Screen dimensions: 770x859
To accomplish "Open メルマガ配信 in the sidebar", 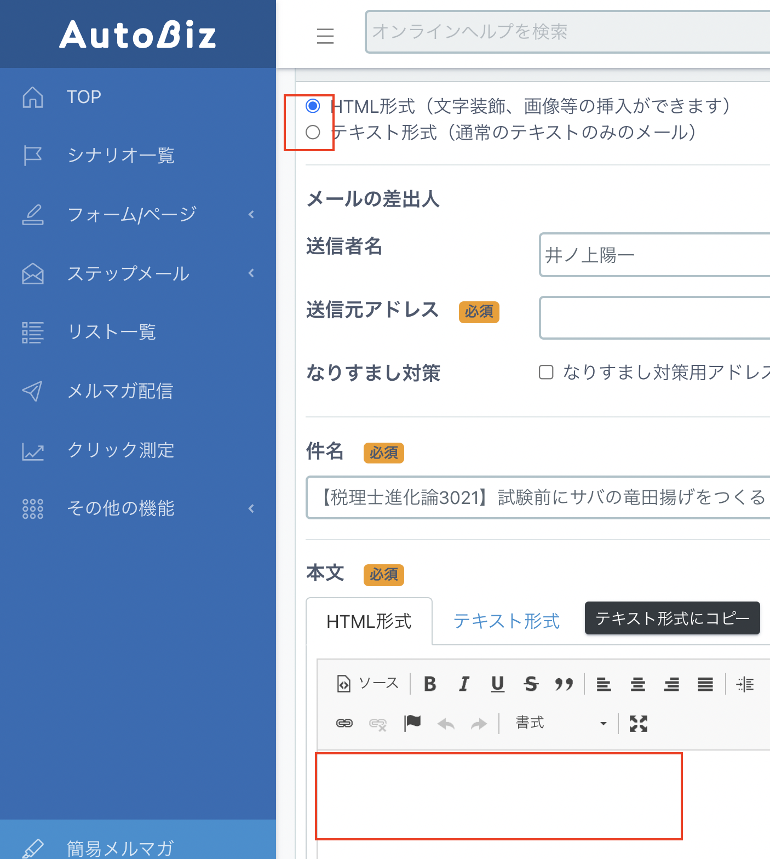I will point(120,391).
